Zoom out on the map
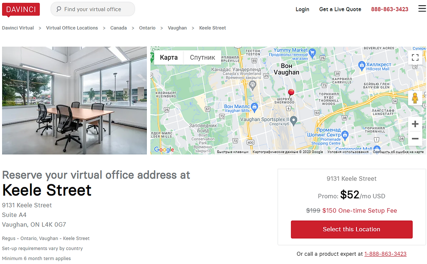 coord(415,139)
